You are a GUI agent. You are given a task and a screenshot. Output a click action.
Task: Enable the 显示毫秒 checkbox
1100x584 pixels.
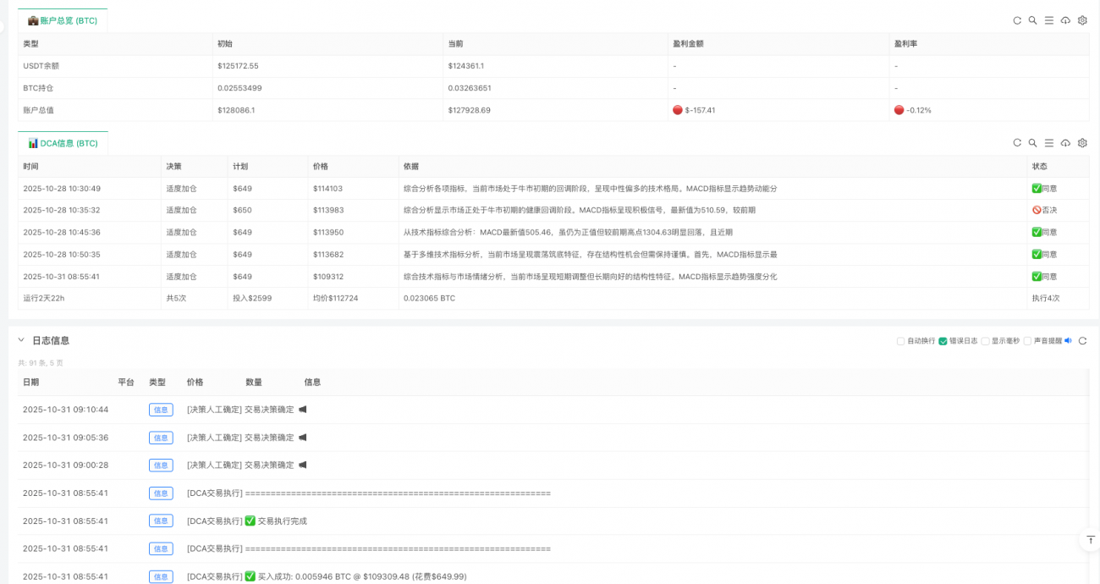click(986, 341)
